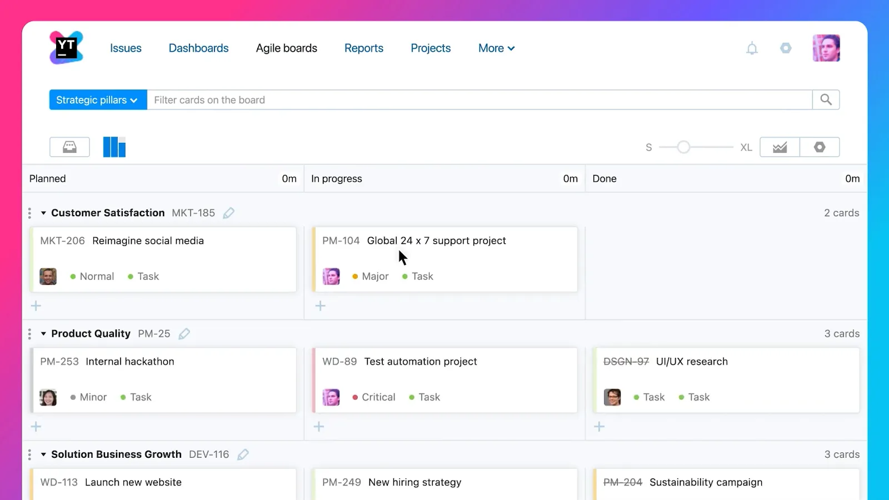Open swimlane issue PM-25

point(154,334)
